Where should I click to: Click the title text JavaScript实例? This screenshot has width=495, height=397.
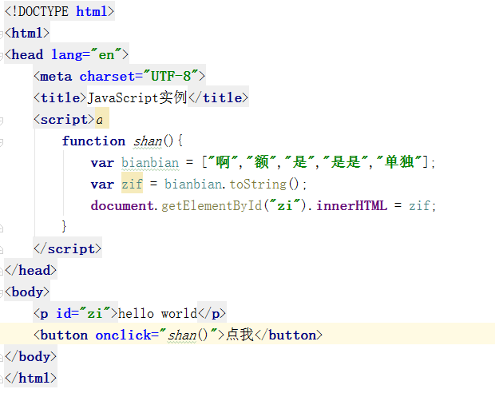coord(137,98)
